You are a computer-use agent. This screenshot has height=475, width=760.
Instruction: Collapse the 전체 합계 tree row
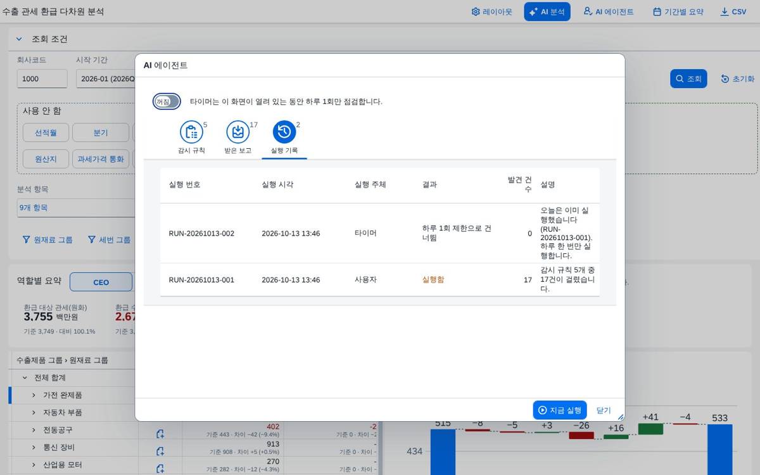coord(25,377)
